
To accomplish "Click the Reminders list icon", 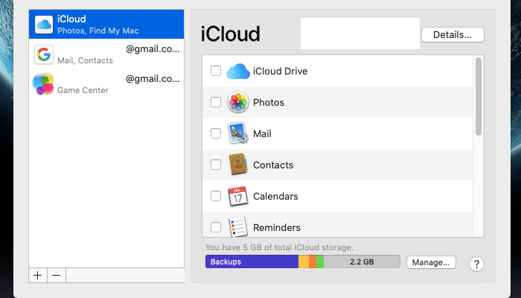I will click(x=238, y=226).
